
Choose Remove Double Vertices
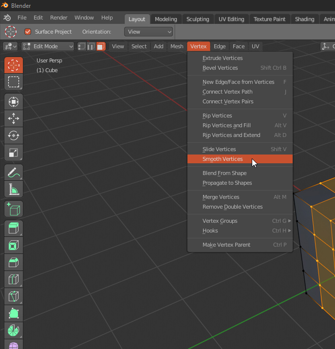[x=240, y=207]
